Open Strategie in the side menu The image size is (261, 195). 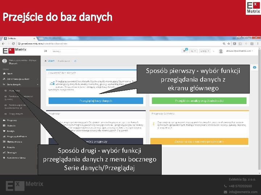tap(12, 152)
